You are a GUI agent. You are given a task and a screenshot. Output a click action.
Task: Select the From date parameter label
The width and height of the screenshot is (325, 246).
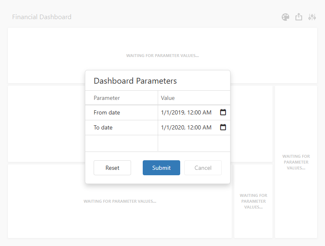(x=107, y=112)
